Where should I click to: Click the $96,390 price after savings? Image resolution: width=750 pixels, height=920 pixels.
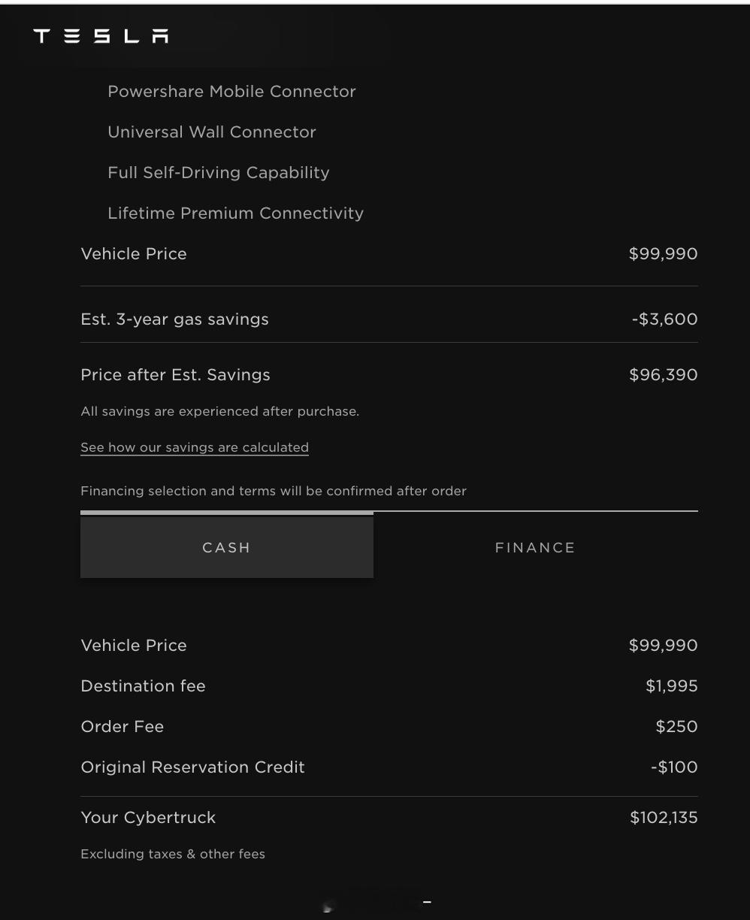663,375
